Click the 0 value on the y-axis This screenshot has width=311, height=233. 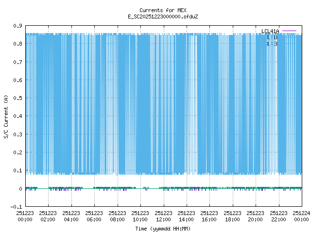[20, 189]
